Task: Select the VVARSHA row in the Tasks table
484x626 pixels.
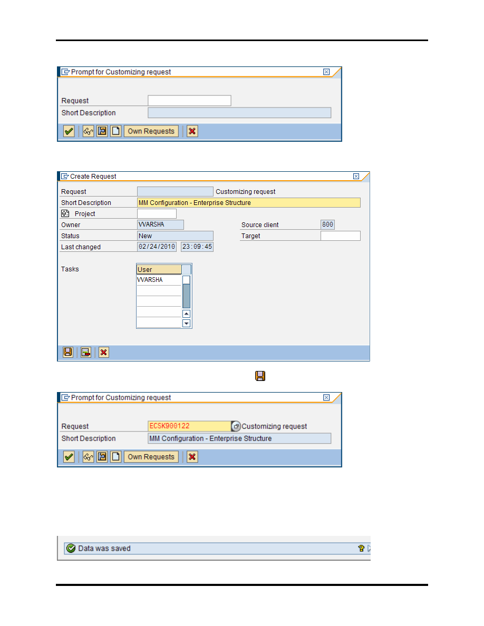Action: (x=158, y=280)
